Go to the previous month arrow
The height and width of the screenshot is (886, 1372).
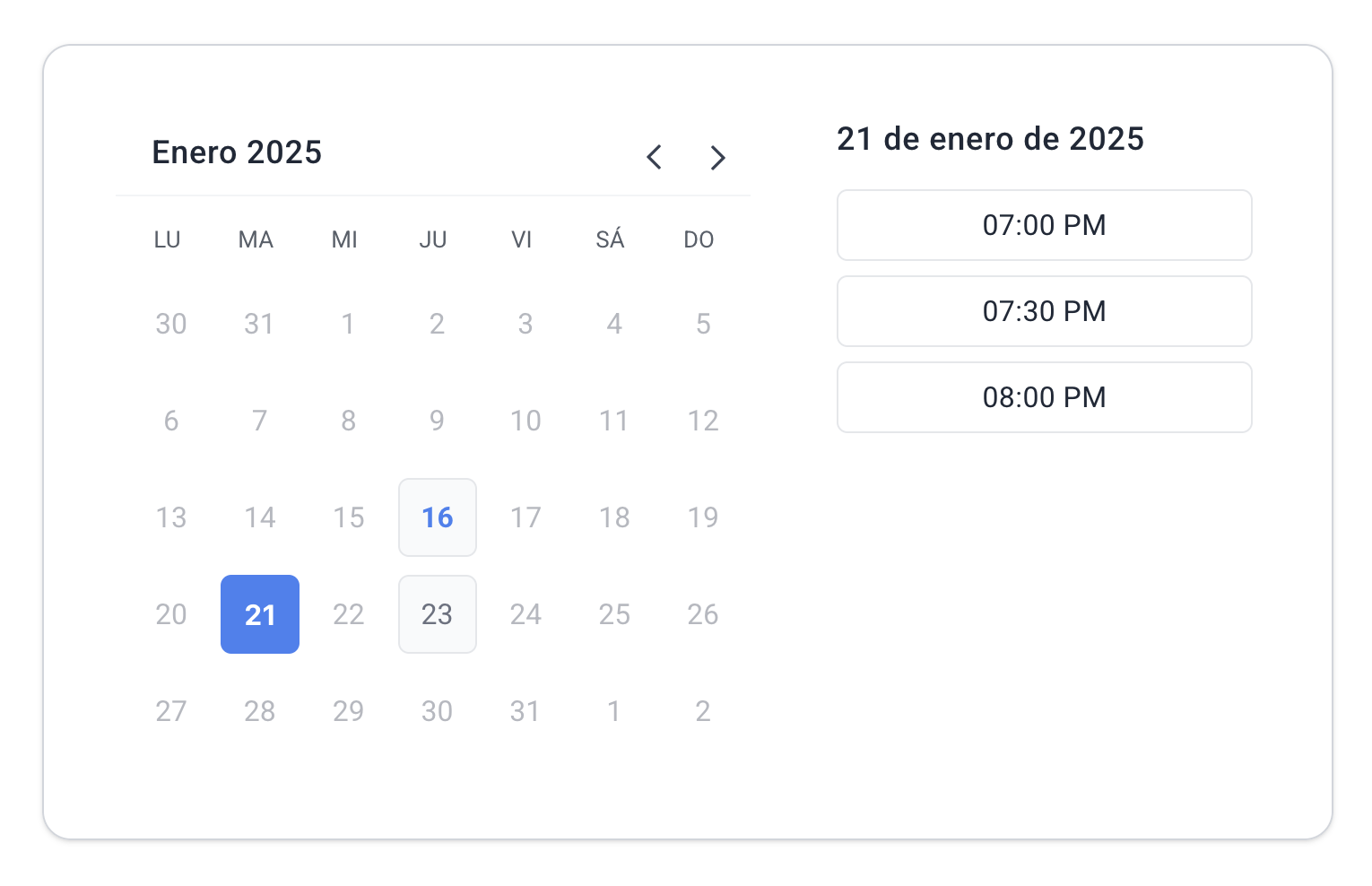(x=655, y=157)
